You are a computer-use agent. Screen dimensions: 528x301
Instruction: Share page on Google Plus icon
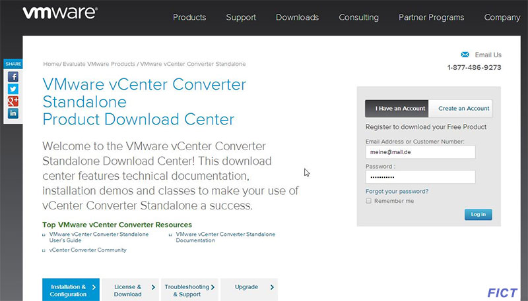(13, 101)
